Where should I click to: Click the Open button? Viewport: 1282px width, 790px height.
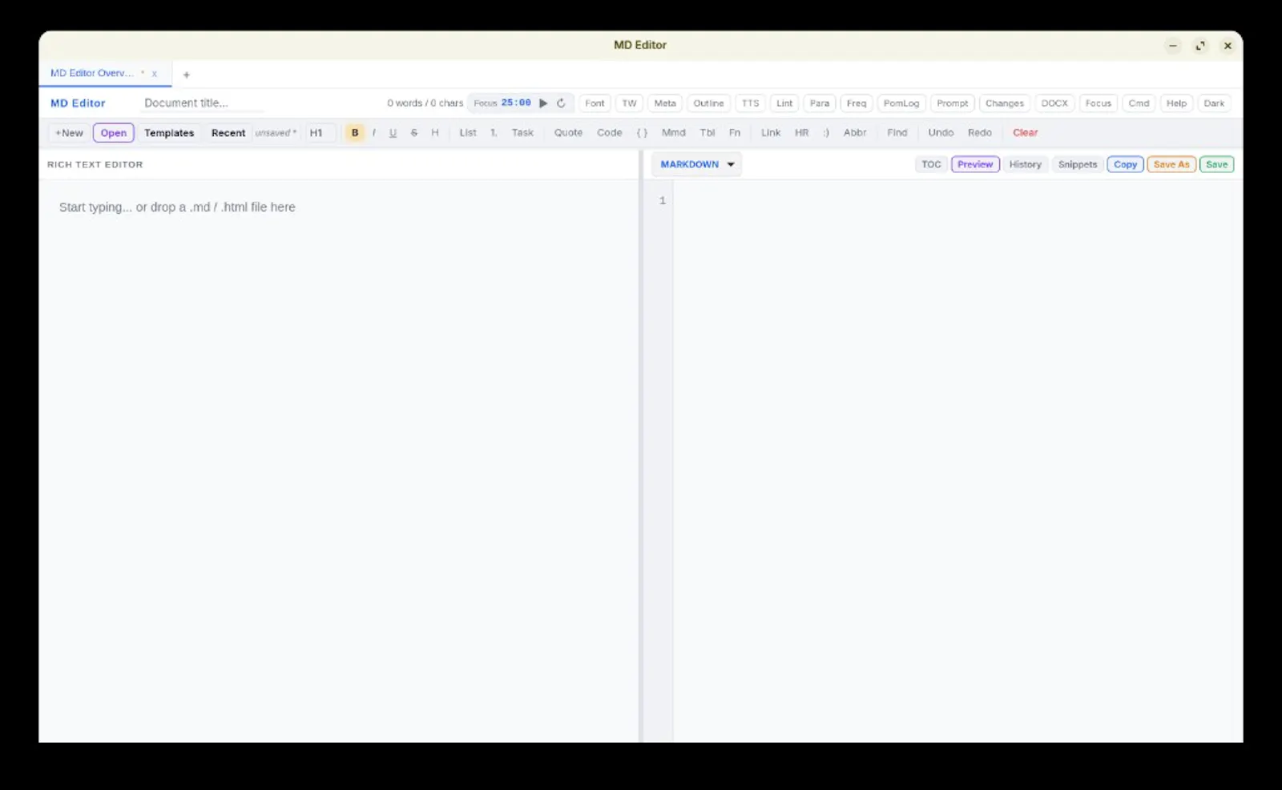[x=114, y=133]
